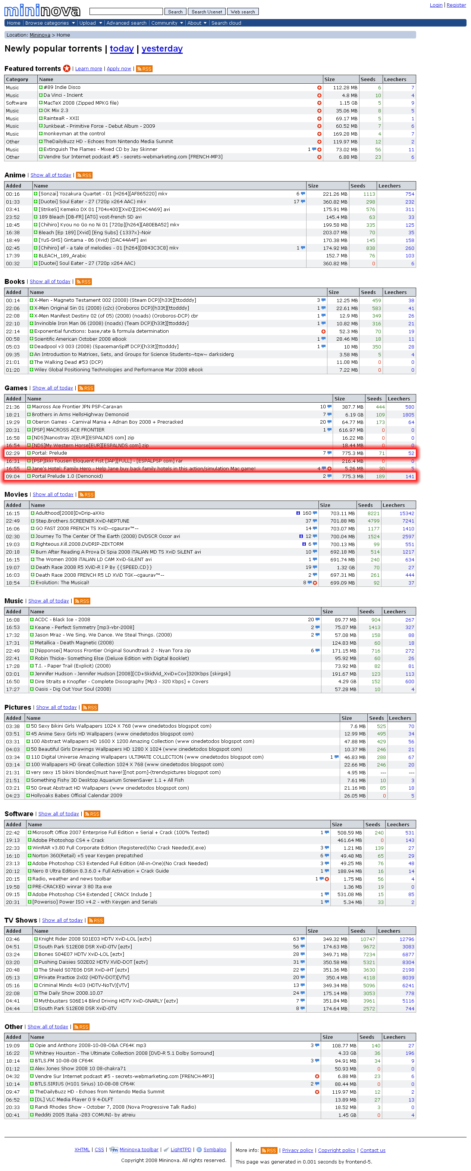Open Portal: Prelude torrent in Games
This screenshot has width=471, height=1171.
pyautogui.click(x=50, y=453)
